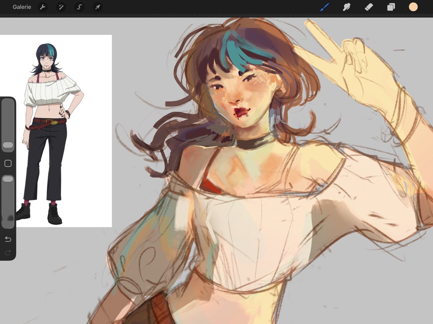433x324 pixels.
Task: Adjust the brush size slider
Action: click(8, 125)
